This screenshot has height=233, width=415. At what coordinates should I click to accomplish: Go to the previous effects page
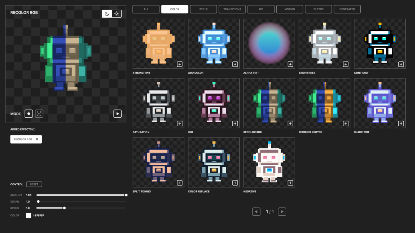(x=256, y=212)
